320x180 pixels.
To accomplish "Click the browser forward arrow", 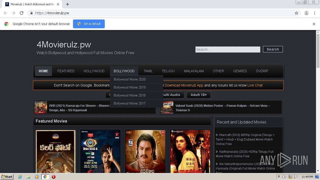I will pyautogui.click(x=13, y=13).
